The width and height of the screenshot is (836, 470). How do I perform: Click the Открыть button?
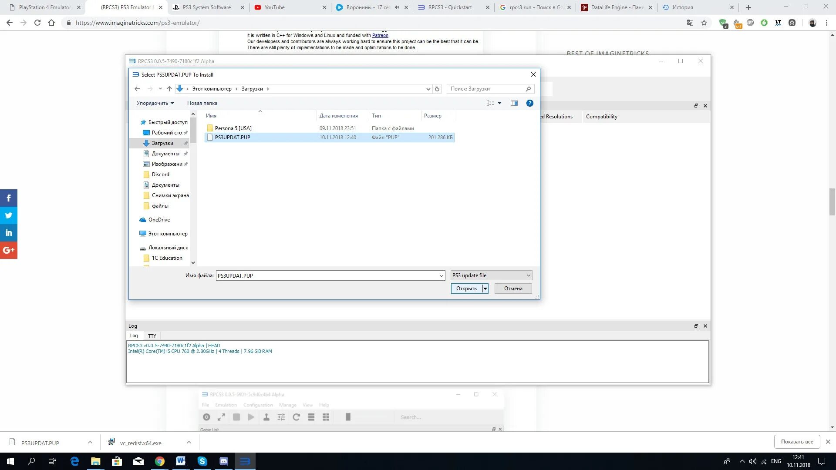(466, 289)
